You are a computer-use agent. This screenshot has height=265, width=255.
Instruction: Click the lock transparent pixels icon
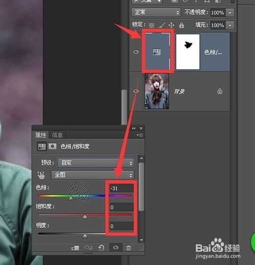point(151,26)
